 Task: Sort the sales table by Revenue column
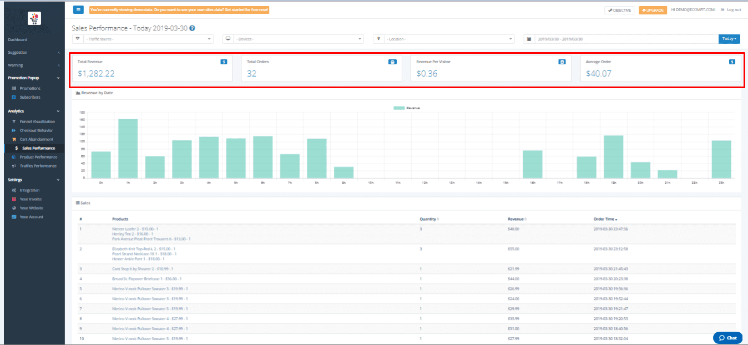(x=516, y=219)
